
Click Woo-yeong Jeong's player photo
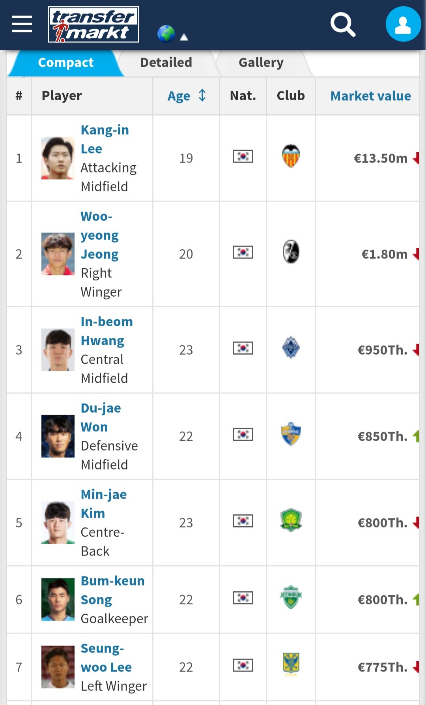point(58,254)
